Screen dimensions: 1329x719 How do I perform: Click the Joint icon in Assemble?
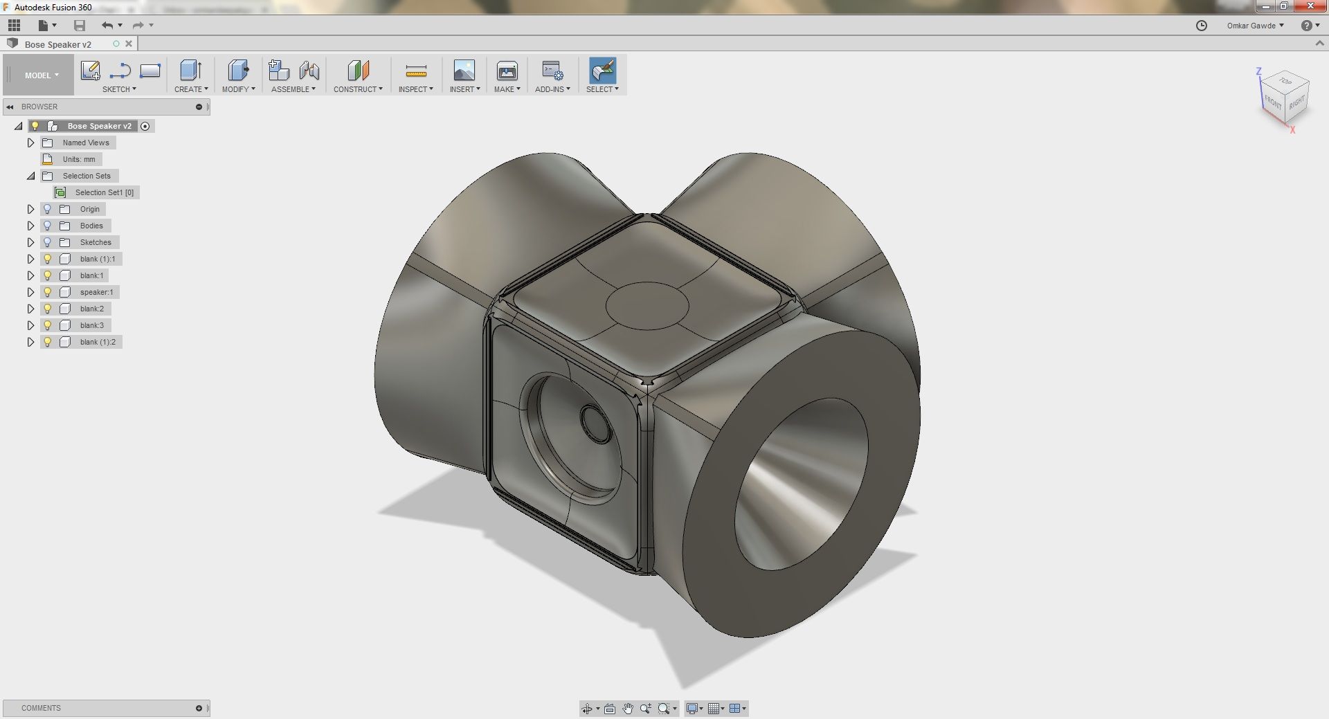pos(309,71)
